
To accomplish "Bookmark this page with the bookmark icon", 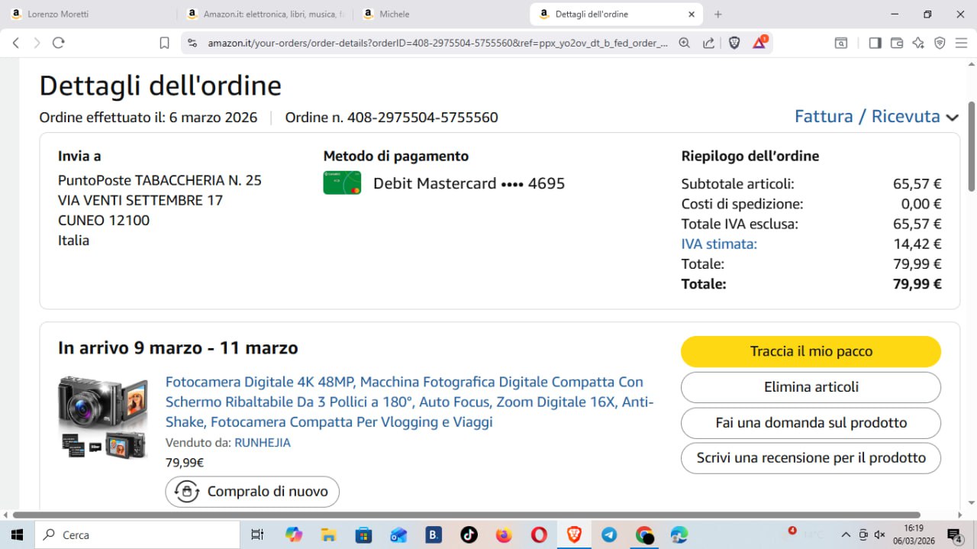I will point(164,43).
